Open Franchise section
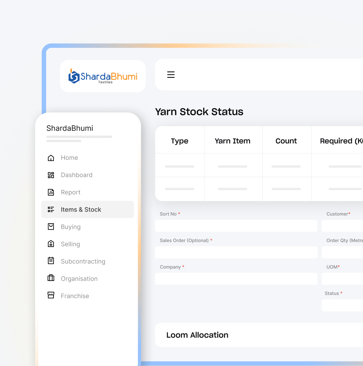 (x=88, y=296)
